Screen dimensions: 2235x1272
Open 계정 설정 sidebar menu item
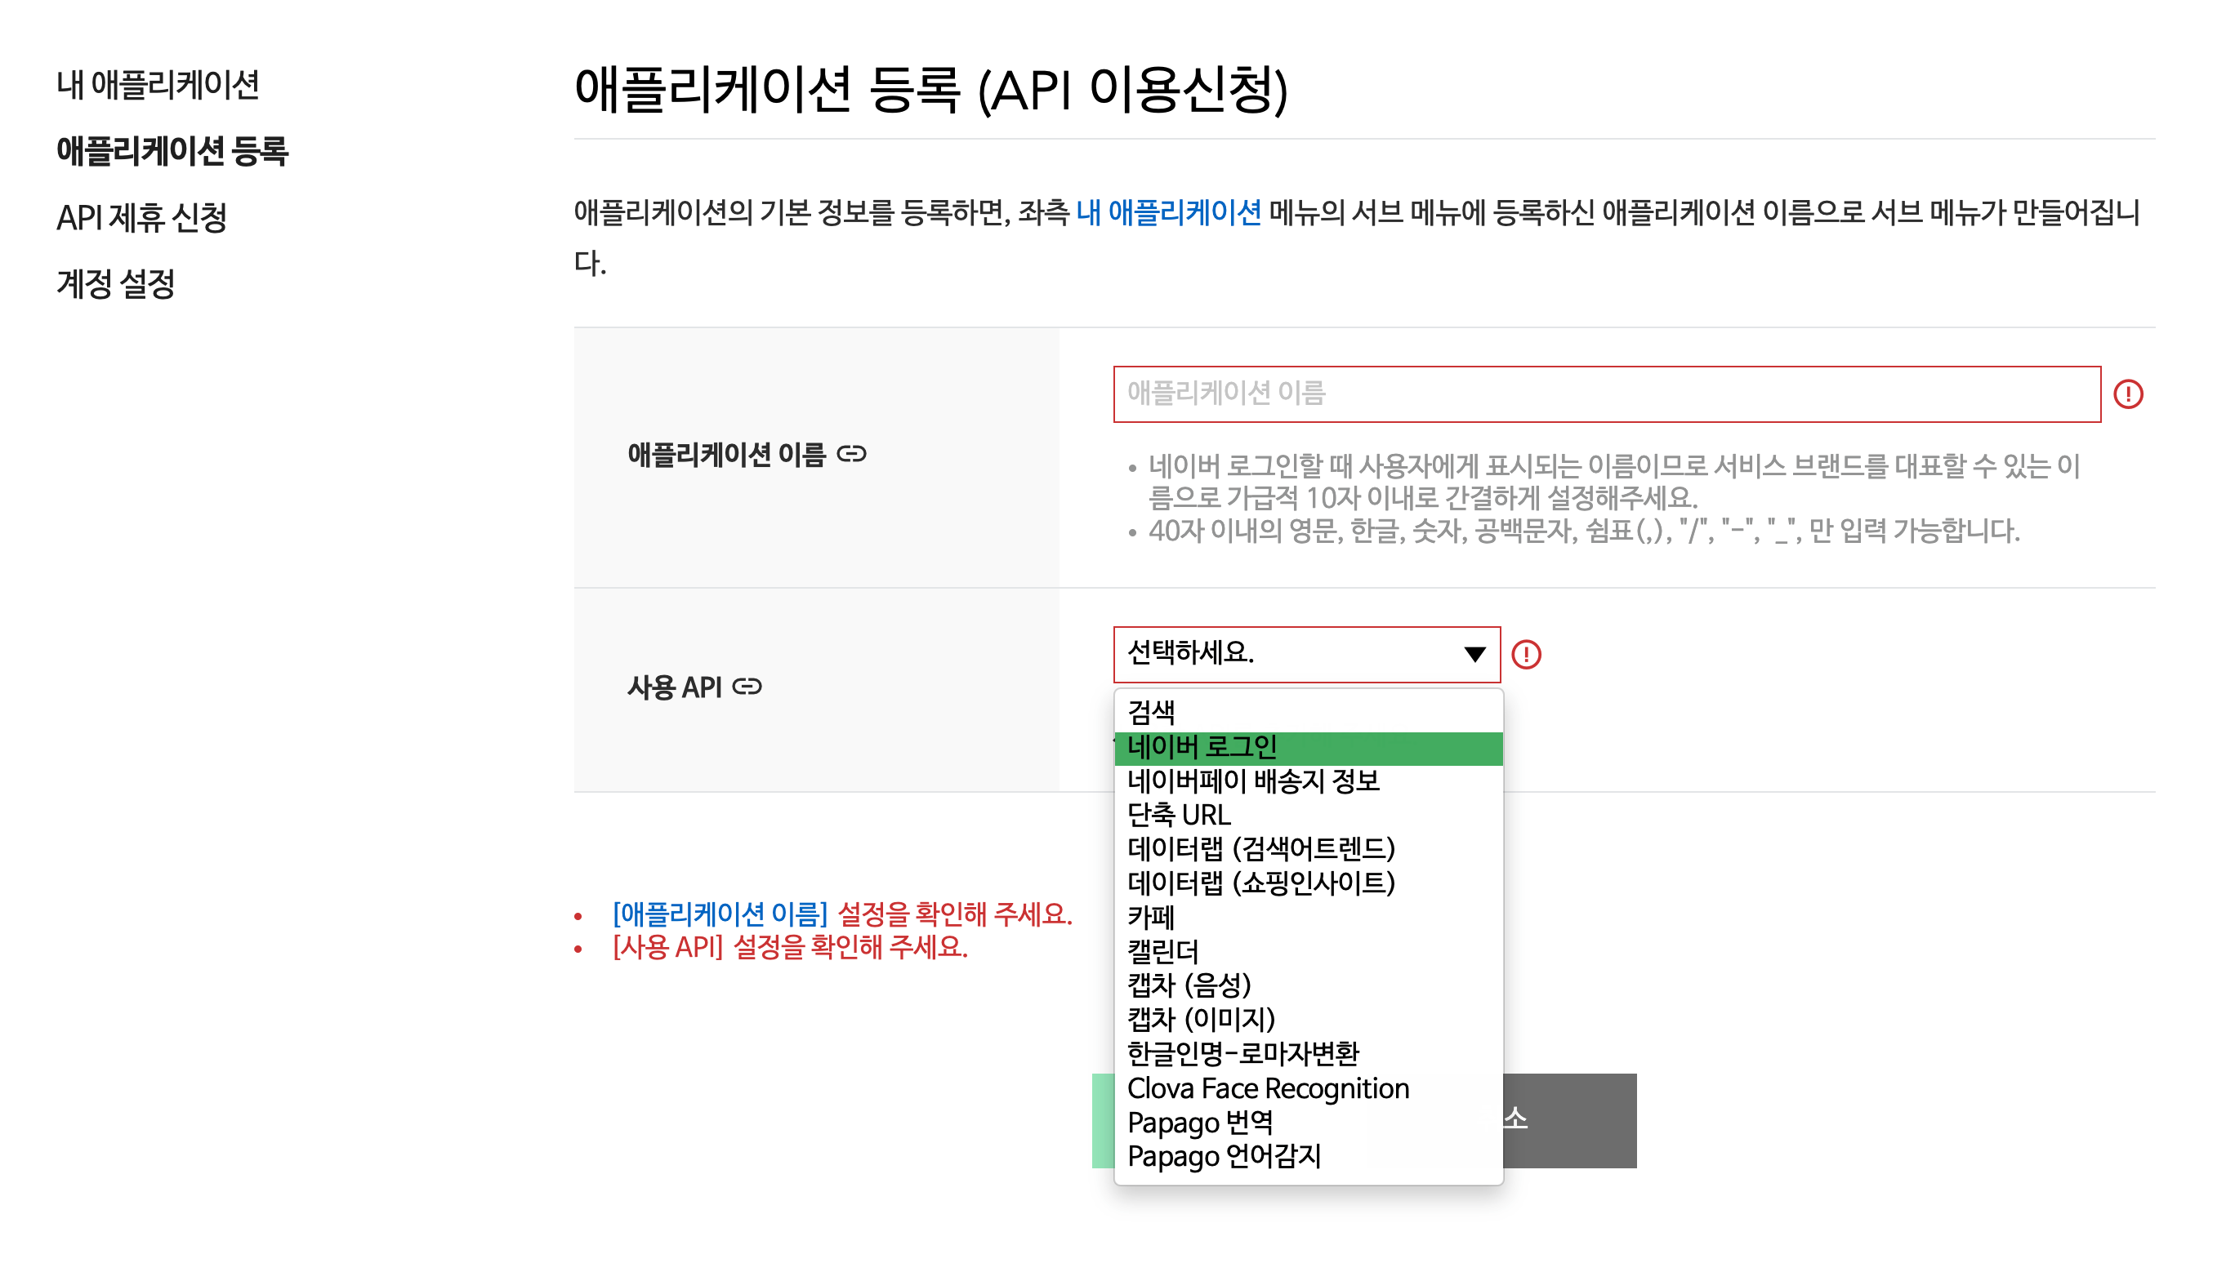tap(115, 284)
